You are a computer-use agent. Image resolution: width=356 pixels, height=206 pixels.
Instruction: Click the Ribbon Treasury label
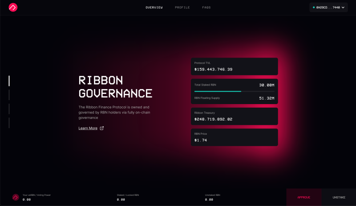click(x=205, y=113)
